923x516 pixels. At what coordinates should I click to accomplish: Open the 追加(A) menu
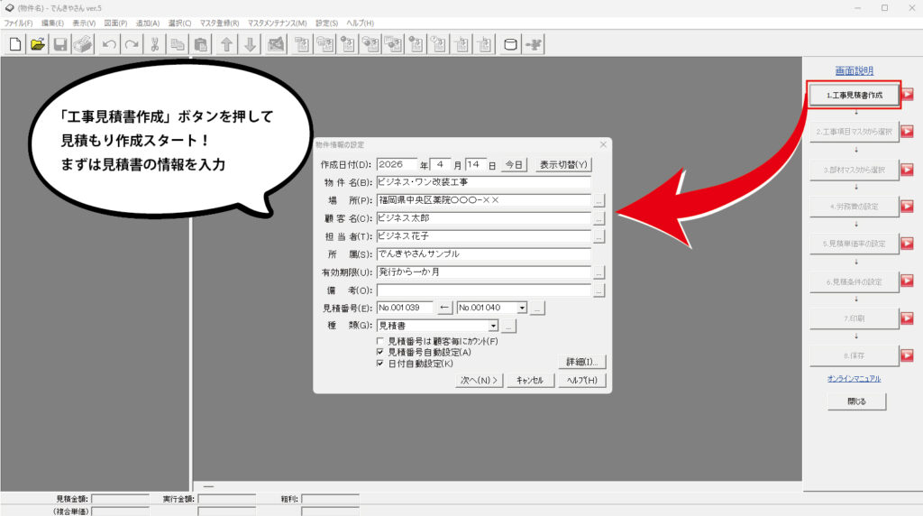[148, 23]
